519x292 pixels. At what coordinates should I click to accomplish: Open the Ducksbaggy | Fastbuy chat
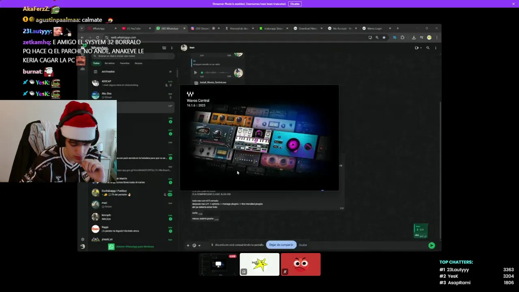point(133,193)
